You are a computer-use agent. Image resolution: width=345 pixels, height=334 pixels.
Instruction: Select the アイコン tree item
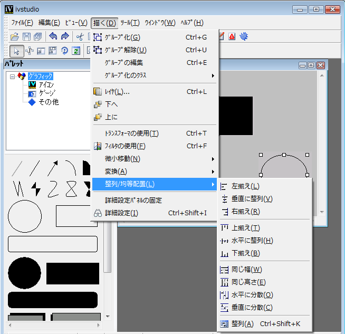46,85
